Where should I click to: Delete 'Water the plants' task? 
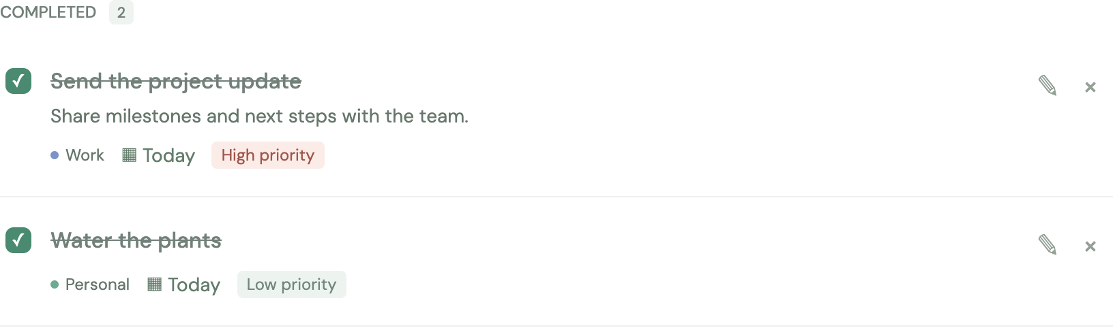(x=1090, y=246)
